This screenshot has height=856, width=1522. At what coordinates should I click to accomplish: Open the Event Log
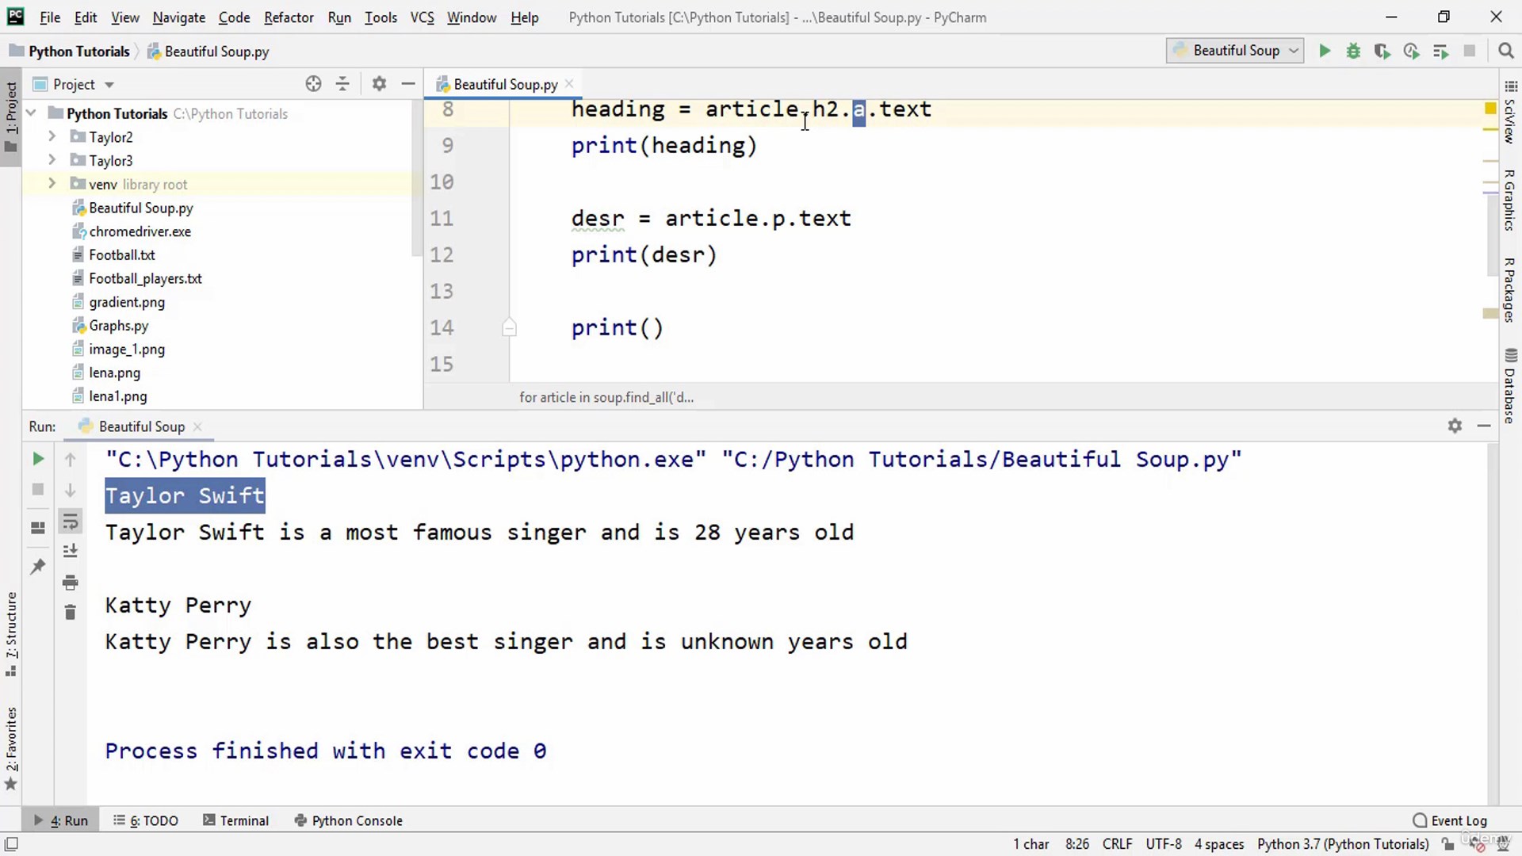pyautogui.click(x=1451, y=820)
